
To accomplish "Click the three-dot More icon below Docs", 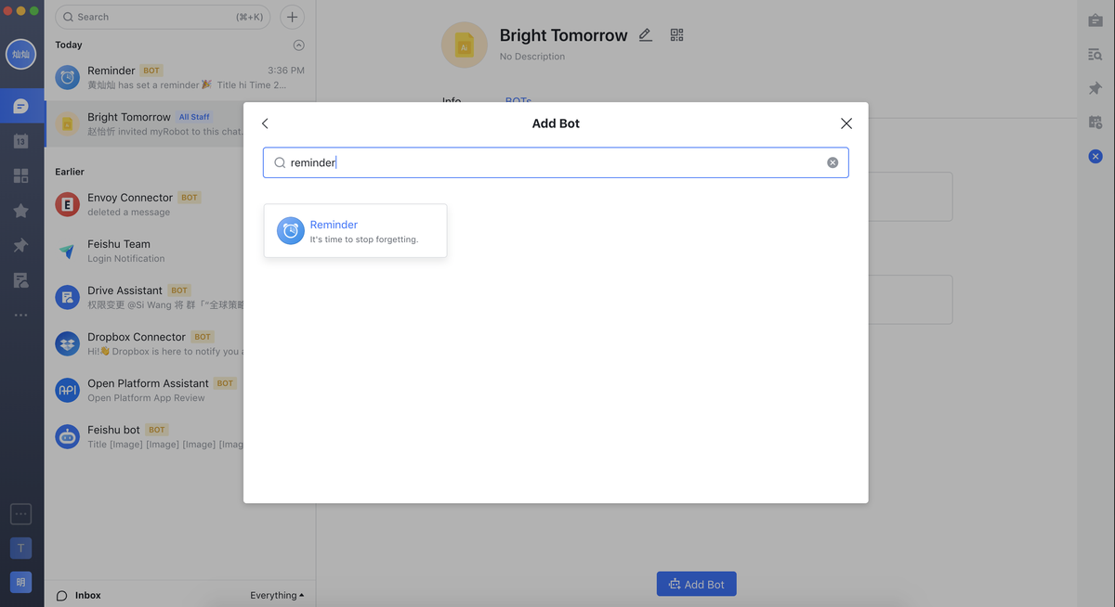I will (20, 316).
